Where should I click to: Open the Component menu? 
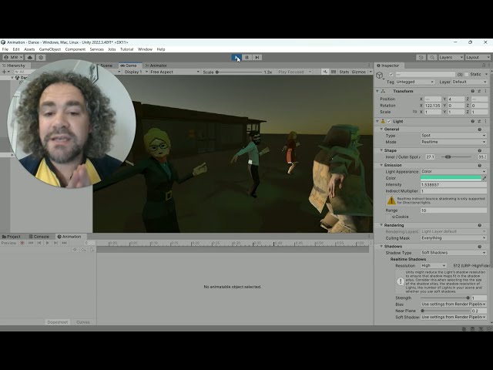pyautogui.click(x=75, y=49)
